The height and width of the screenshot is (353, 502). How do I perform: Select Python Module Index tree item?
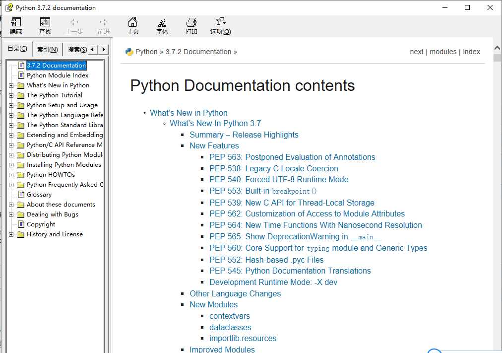(x=58, y=75)
